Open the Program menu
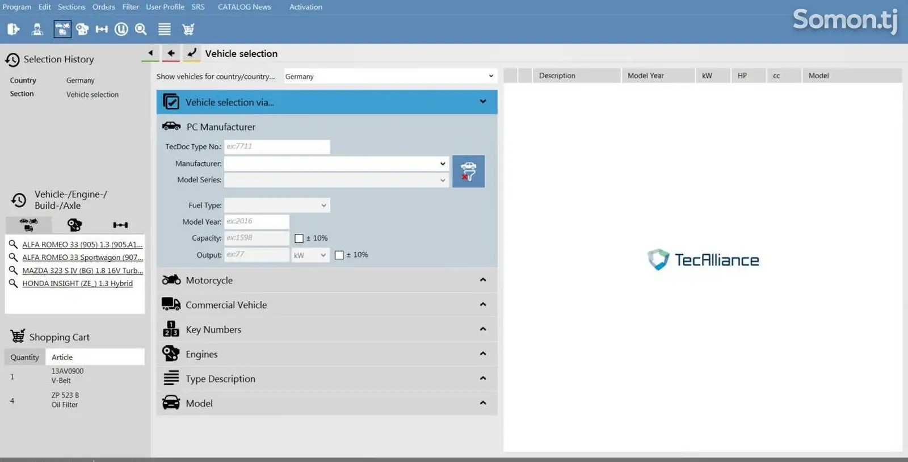Image resolution: width=908 pixels, height=462 pixels. pyautogui.click(x=17, y=7)
